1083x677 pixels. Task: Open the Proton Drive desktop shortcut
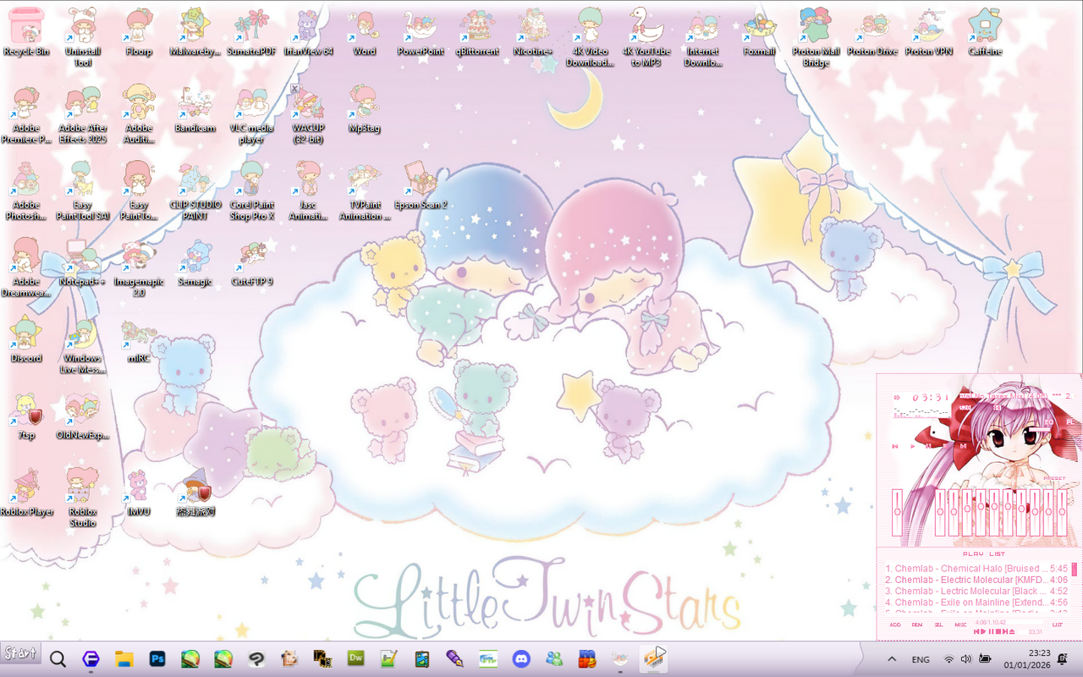point(872,32)
